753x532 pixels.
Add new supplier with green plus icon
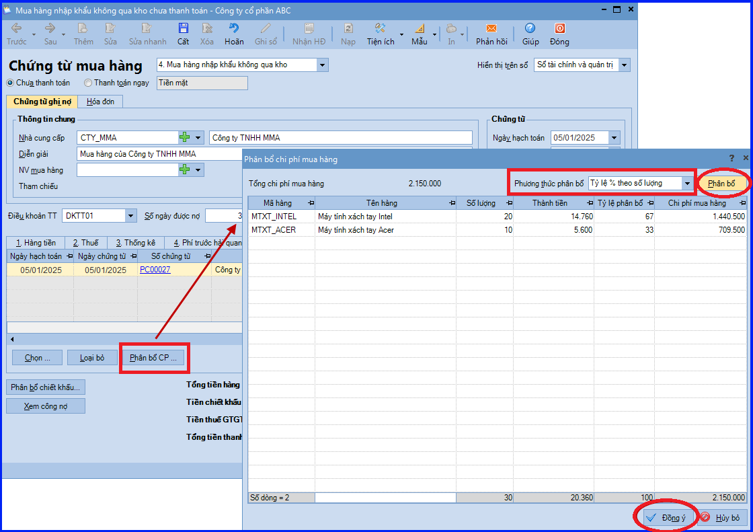point(184,137)
